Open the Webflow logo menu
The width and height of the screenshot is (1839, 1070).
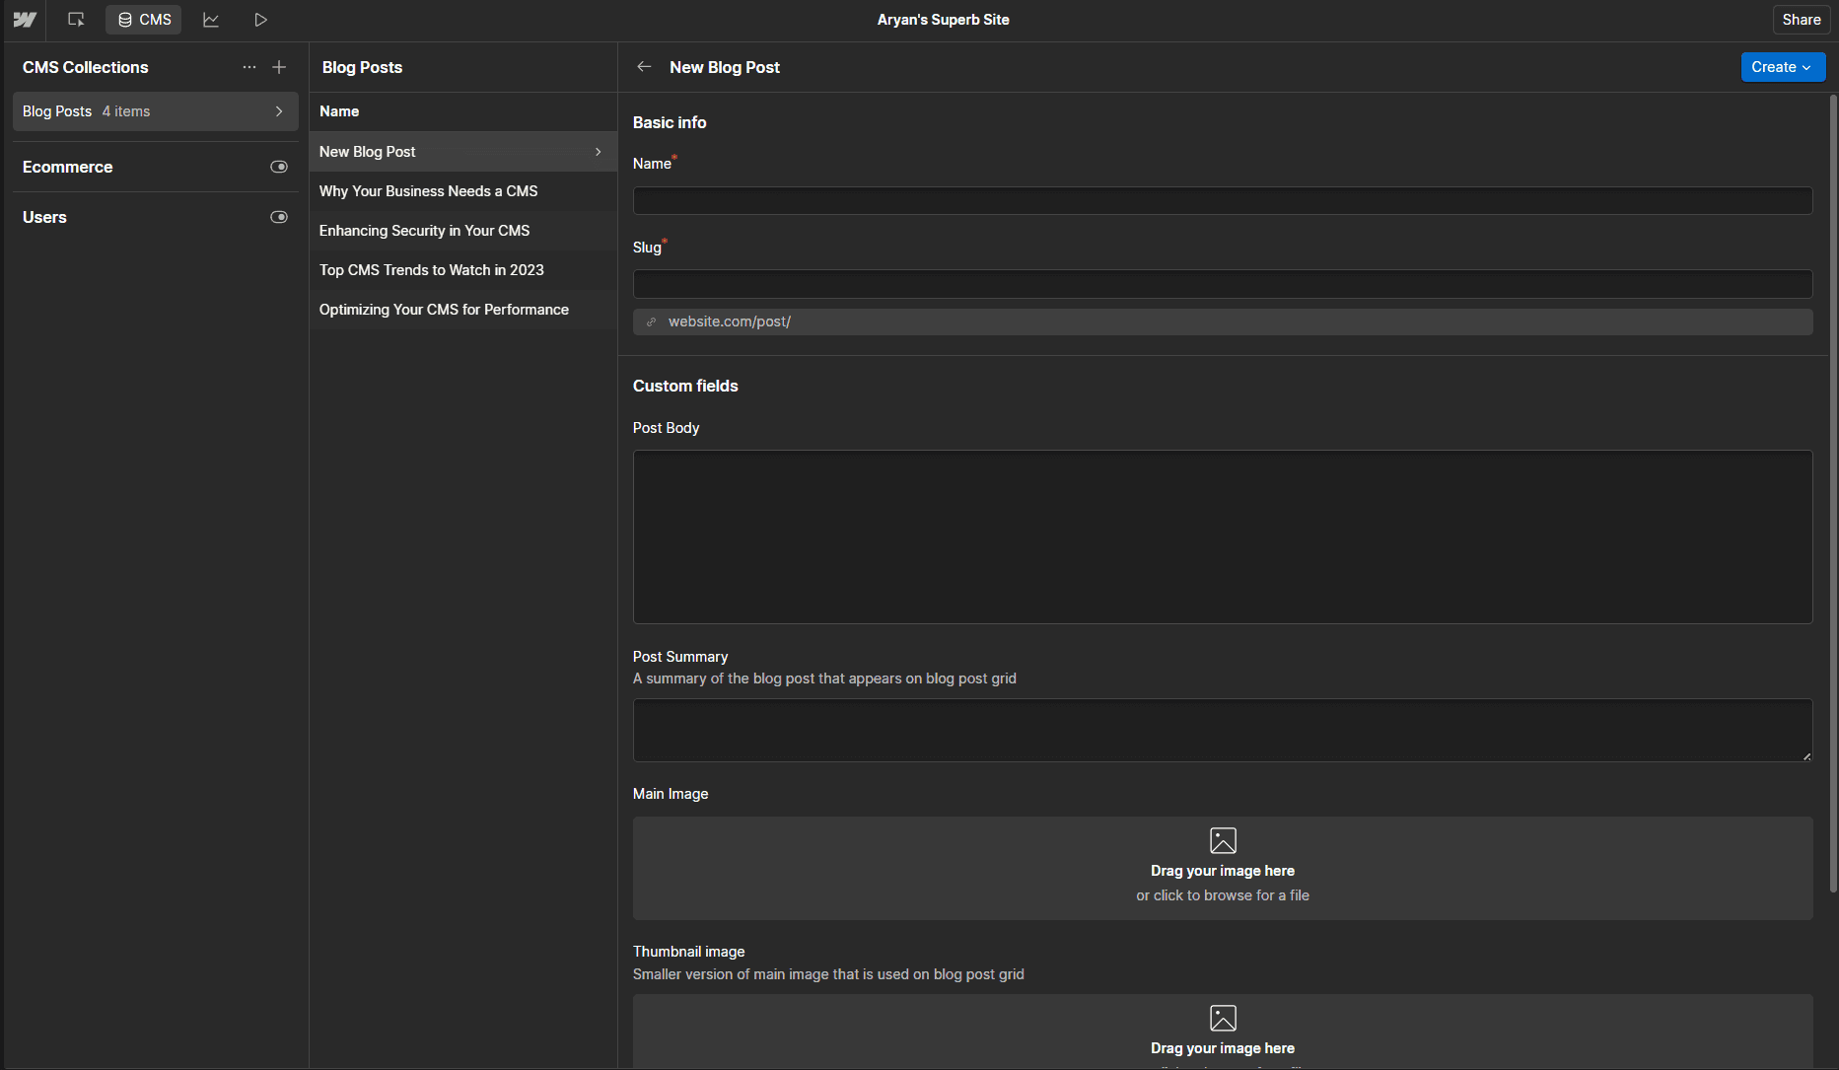pyautogui.click(x=25, y=20)
